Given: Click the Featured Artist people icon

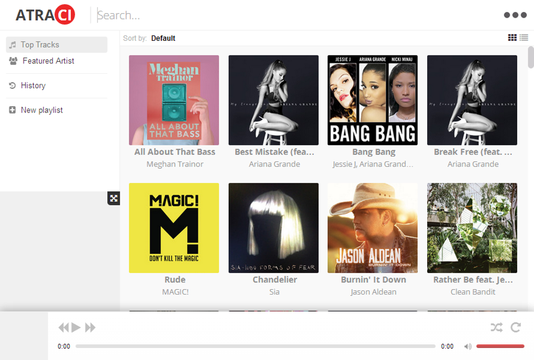Looking at the screenshot, I should pos(13,61).
